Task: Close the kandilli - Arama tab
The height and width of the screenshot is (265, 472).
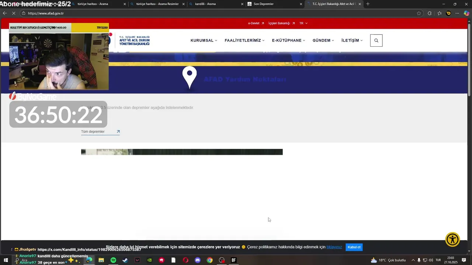Action: (x=242, y=4)
